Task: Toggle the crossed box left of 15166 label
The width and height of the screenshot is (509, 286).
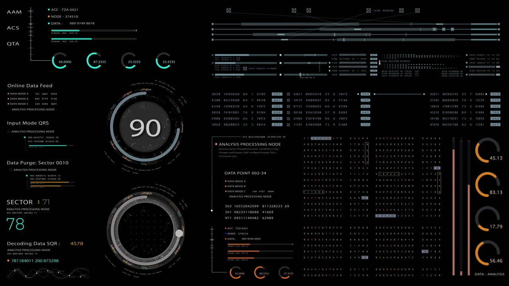Action: pos(369,10)
